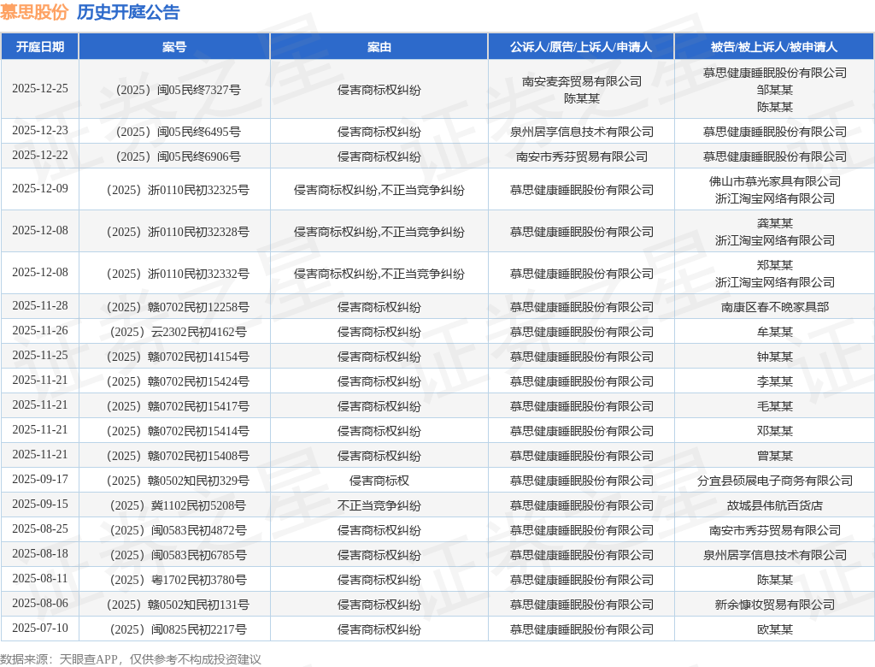Image resolution: width=875 pixels, height=667 pixels.
Task: Select date cell 2025-09-17
Action: click(40, 479)
